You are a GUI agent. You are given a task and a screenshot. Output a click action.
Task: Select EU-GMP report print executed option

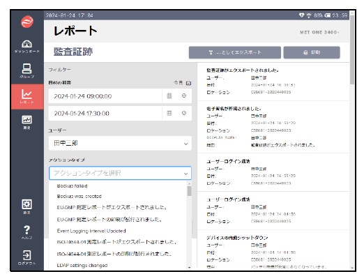click(x=109, y=220)
